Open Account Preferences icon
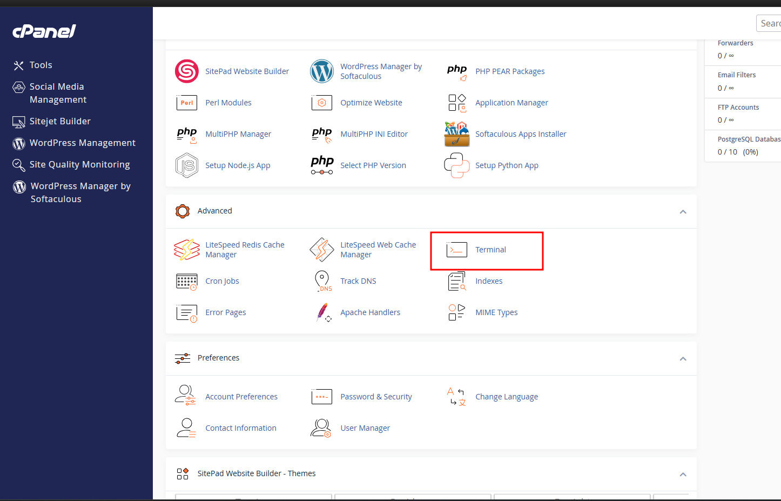The image size is (781, 501). [x=186, y=395]
